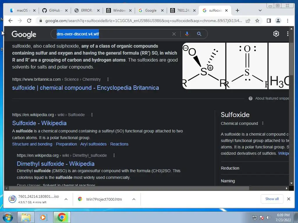
Task: Open the Wikipedia link in knowledge panel
Action: 283,153
